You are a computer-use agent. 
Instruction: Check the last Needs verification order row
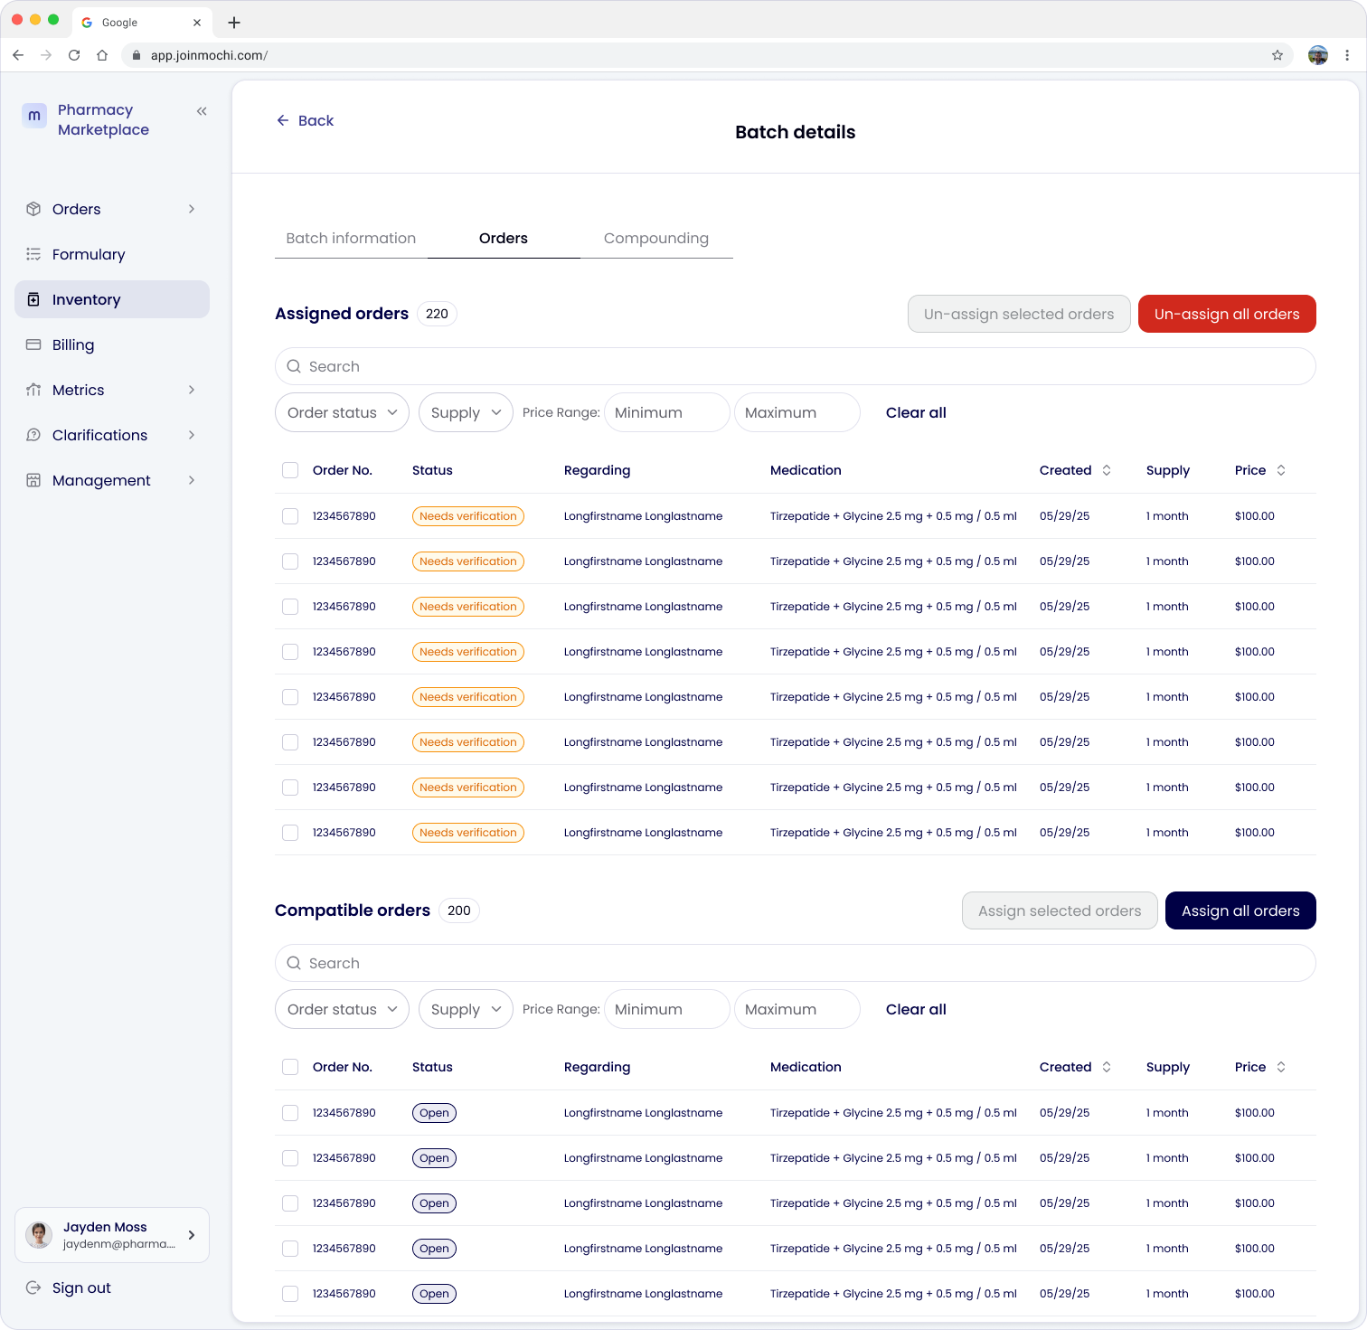[x=290, y=833]
